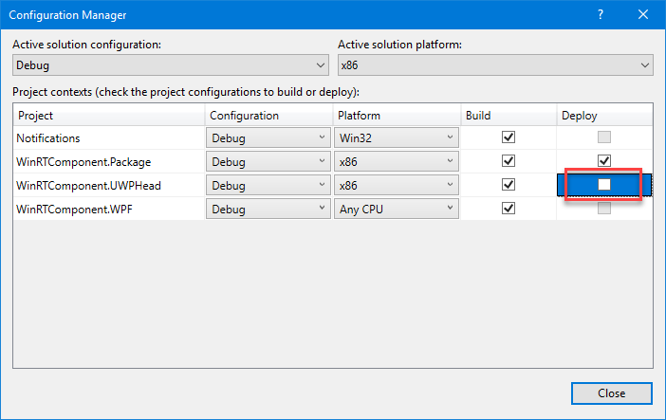Open WinRTComponent.Package configuration dropdown
Image resolution: width=666 pixels, height=420 pixels.
coord(268,161)
